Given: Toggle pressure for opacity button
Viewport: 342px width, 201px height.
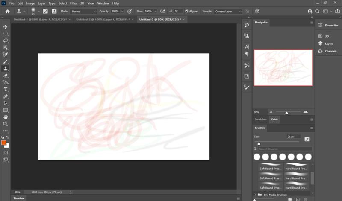Looking at the screenshot, I should [x=130, y=12].
